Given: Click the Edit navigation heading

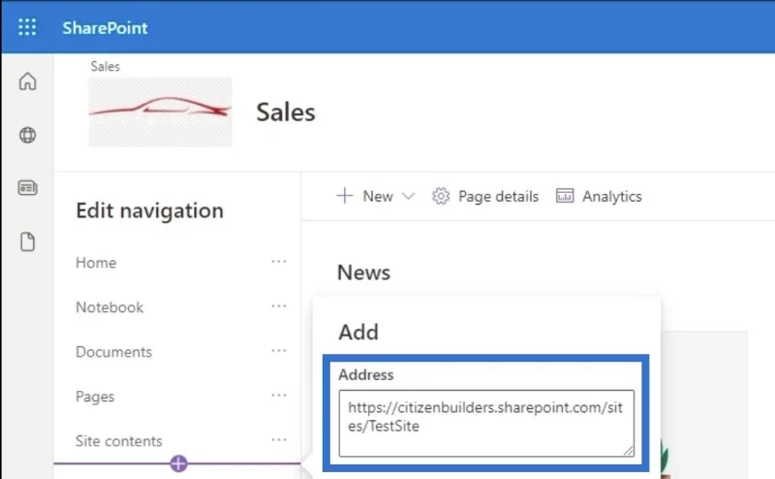Looking at the screenshot, I should [150, 210].
